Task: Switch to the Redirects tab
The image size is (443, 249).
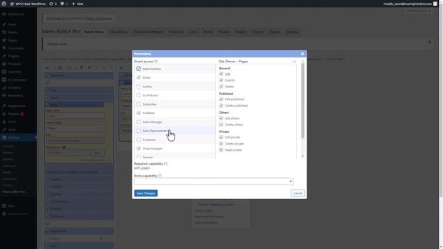Action: 176,32
